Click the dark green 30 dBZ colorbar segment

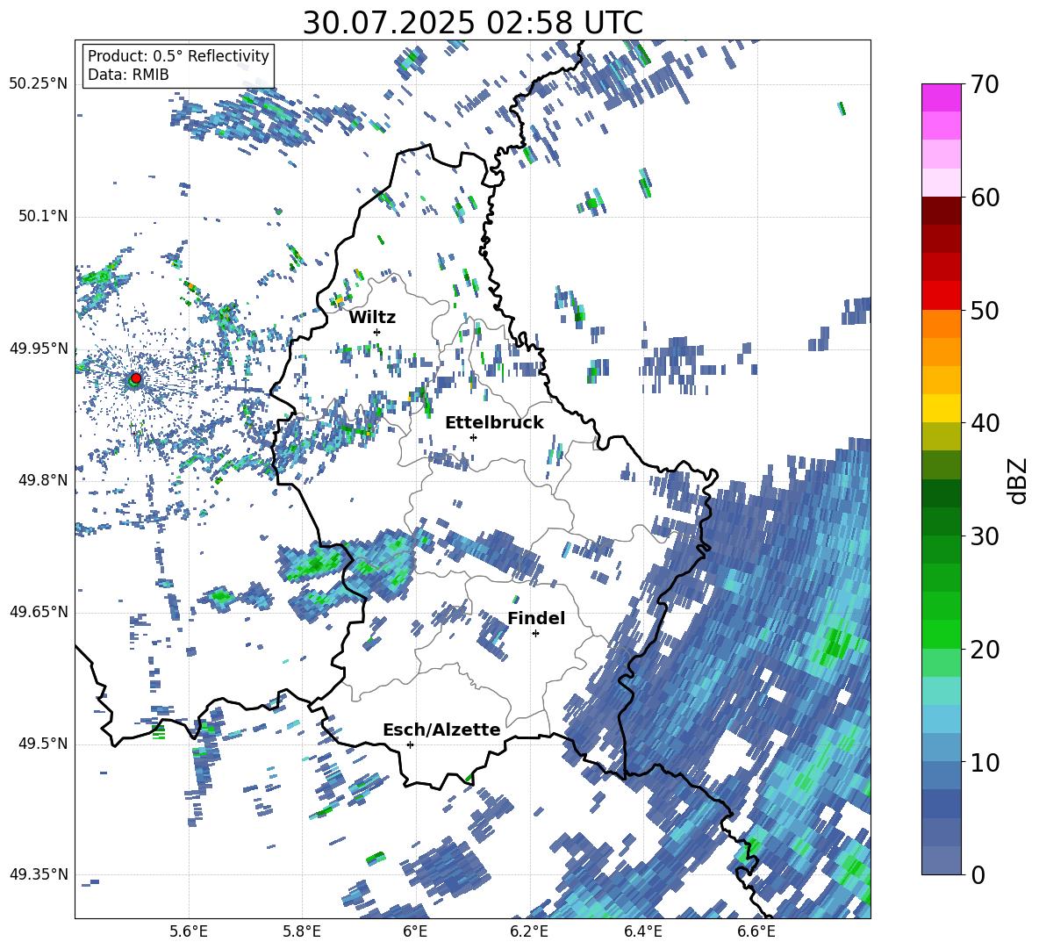[941, 521]
